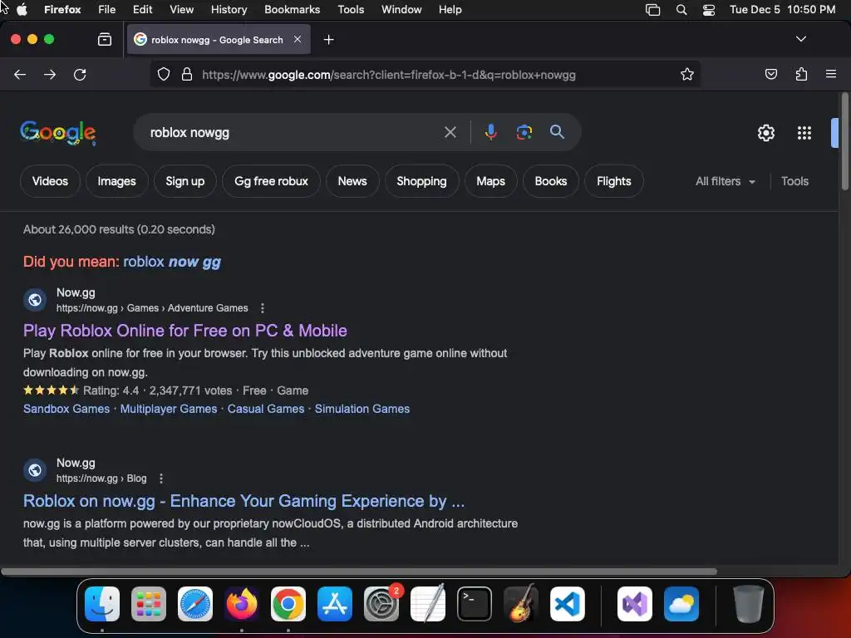Open Casual Games sublink
Viewport: 851px width, 638px height.
point(266,409)
